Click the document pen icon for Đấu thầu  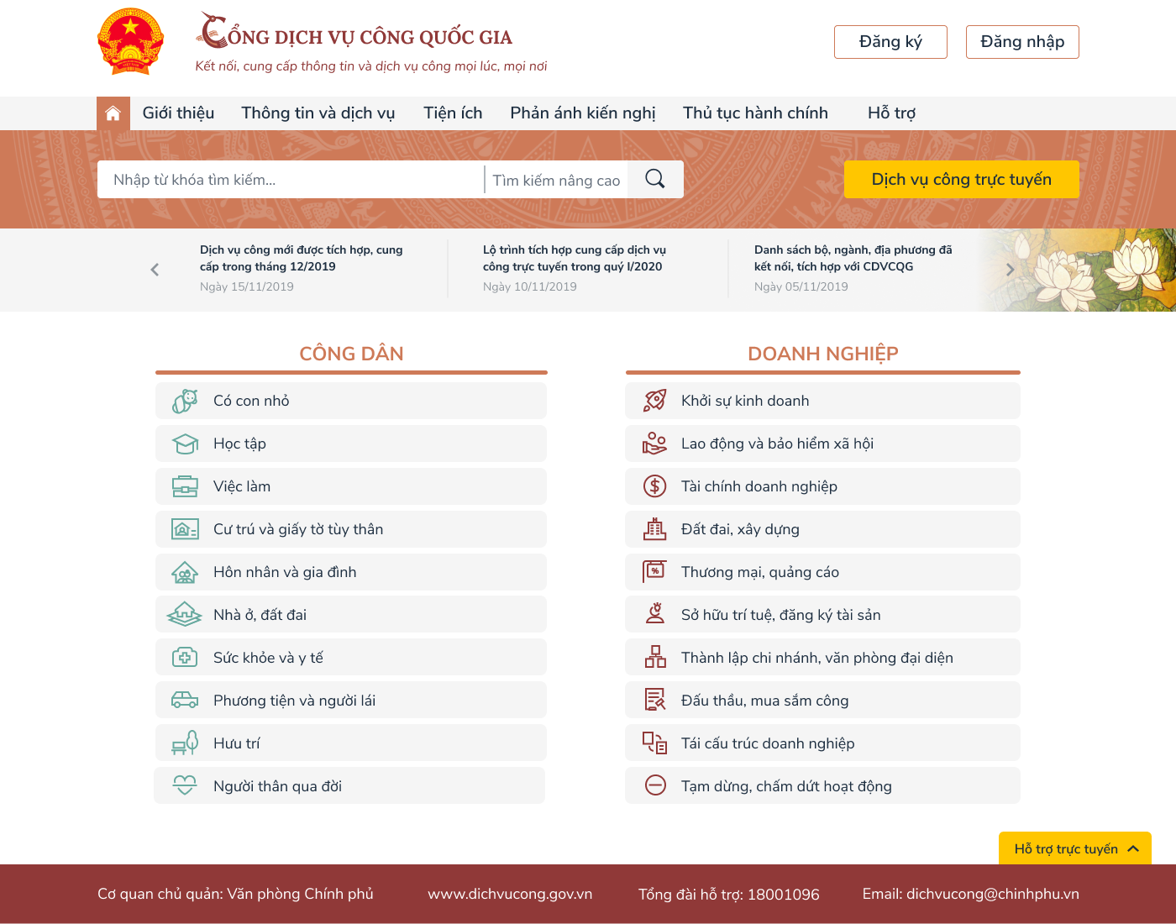(x=655, y=700)
